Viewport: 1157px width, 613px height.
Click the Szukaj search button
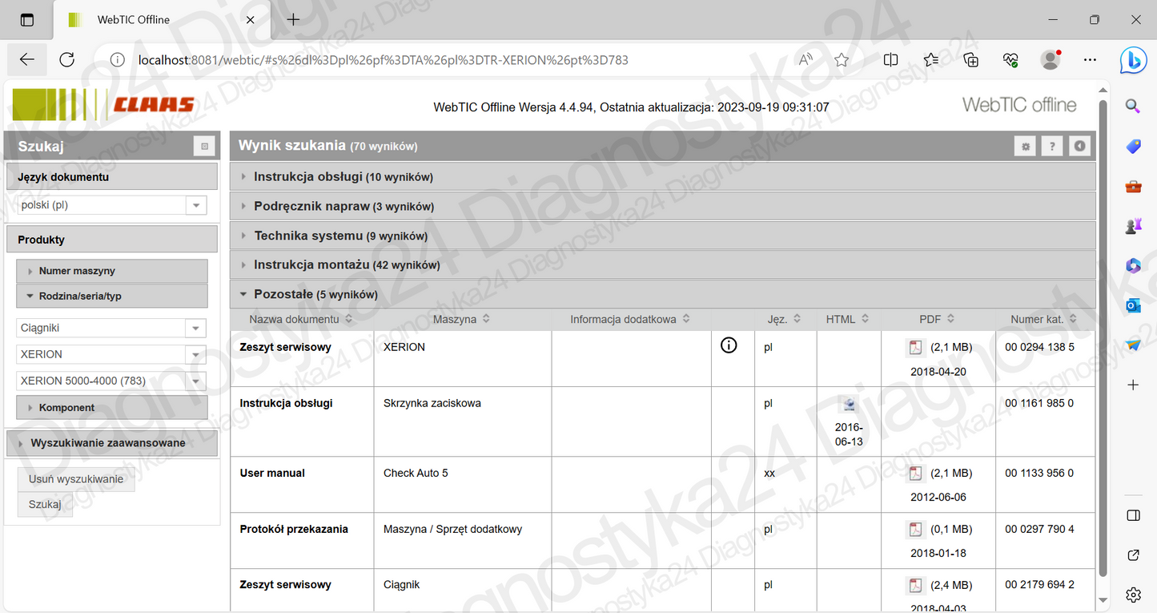pyautogui.click(x=45, y=504)
